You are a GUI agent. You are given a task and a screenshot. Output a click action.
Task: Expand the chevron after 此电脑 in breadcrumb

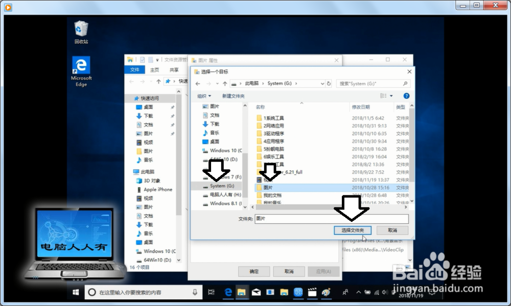pos(263,84)
